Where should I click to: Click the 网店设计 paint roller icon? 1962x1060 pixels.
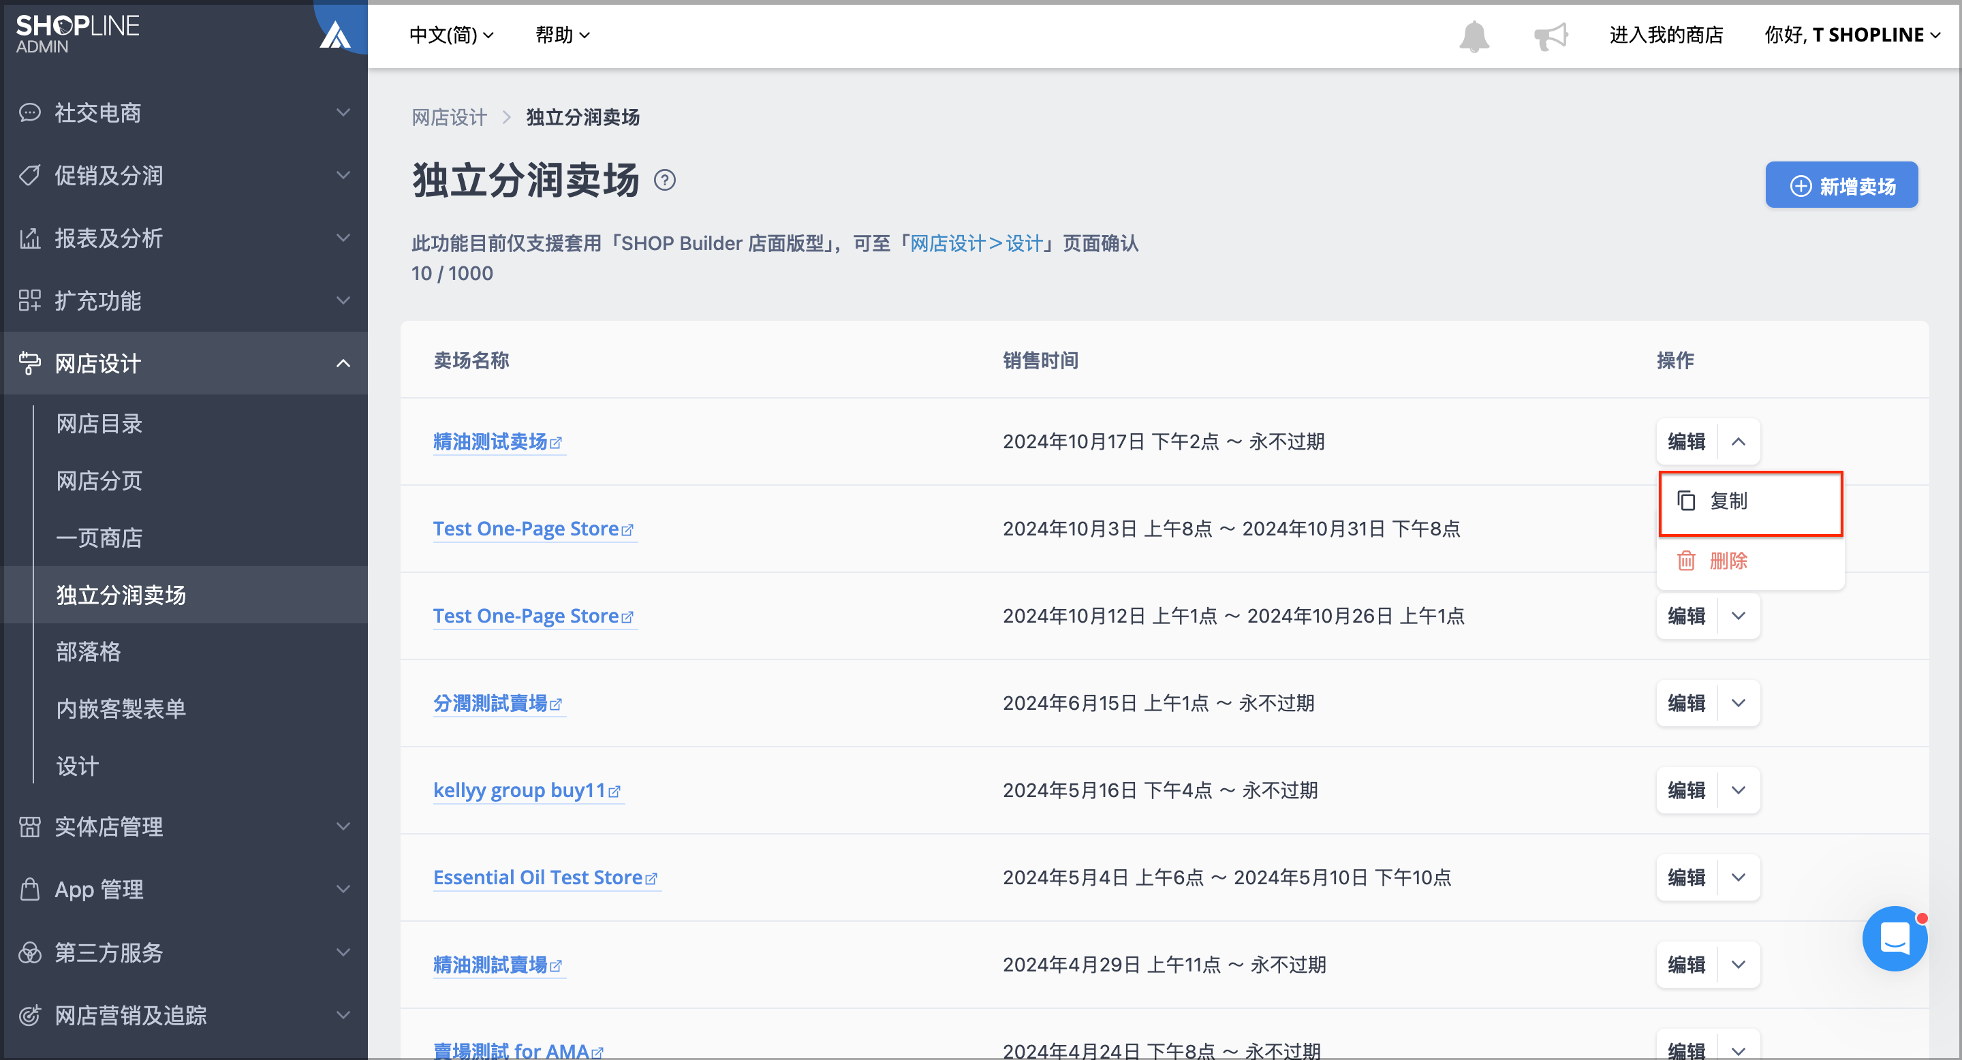point(30,363)
